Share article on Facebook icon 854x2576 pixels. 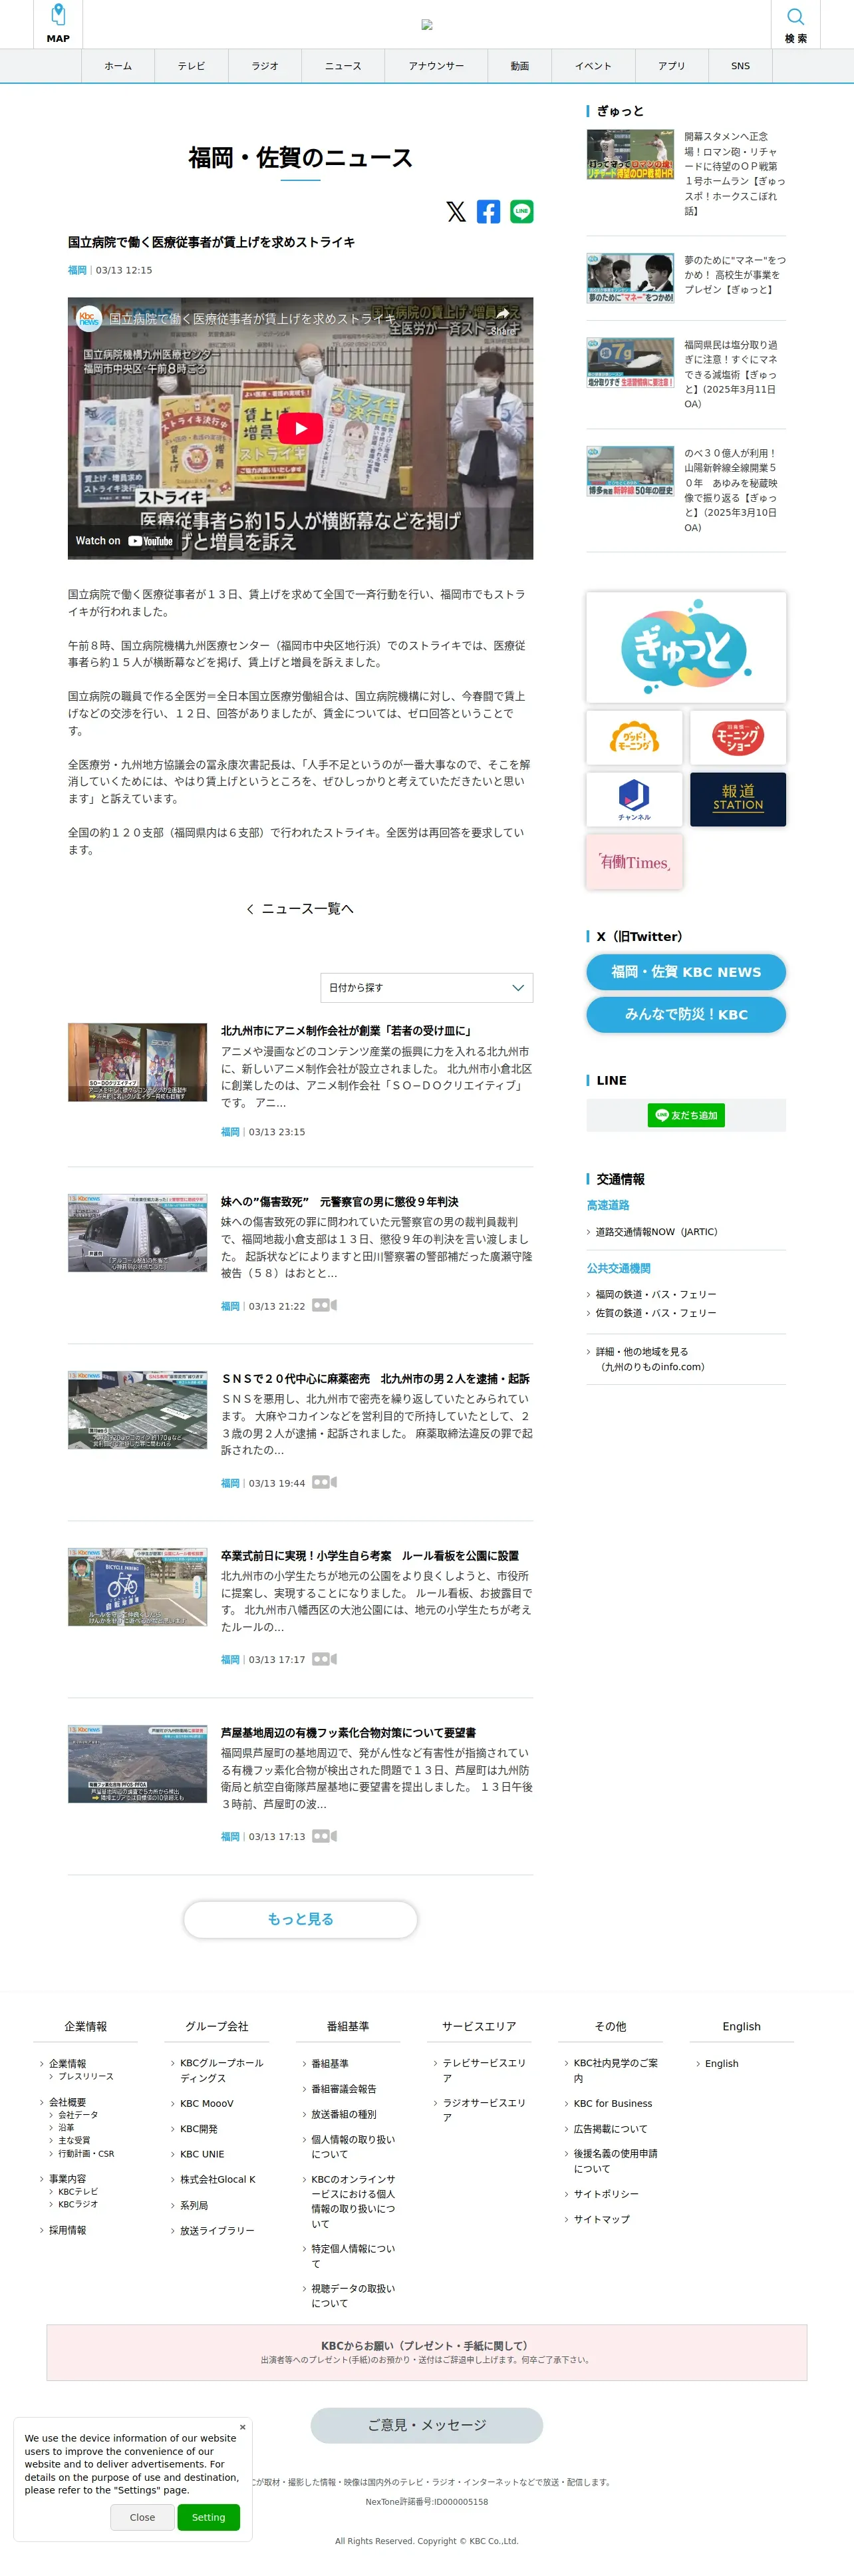click(488, 211)
